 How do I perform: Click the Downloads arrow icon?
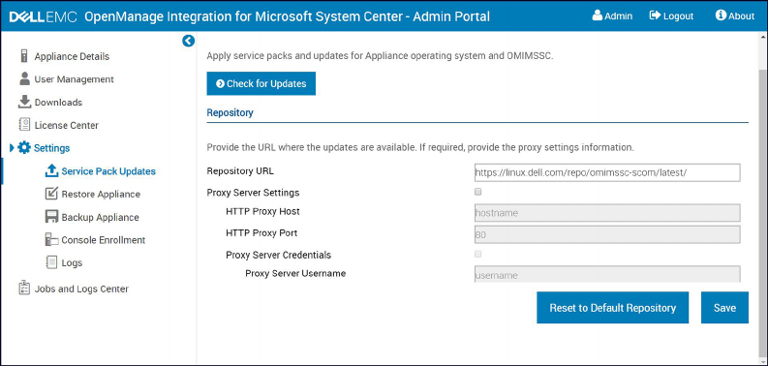24,102
